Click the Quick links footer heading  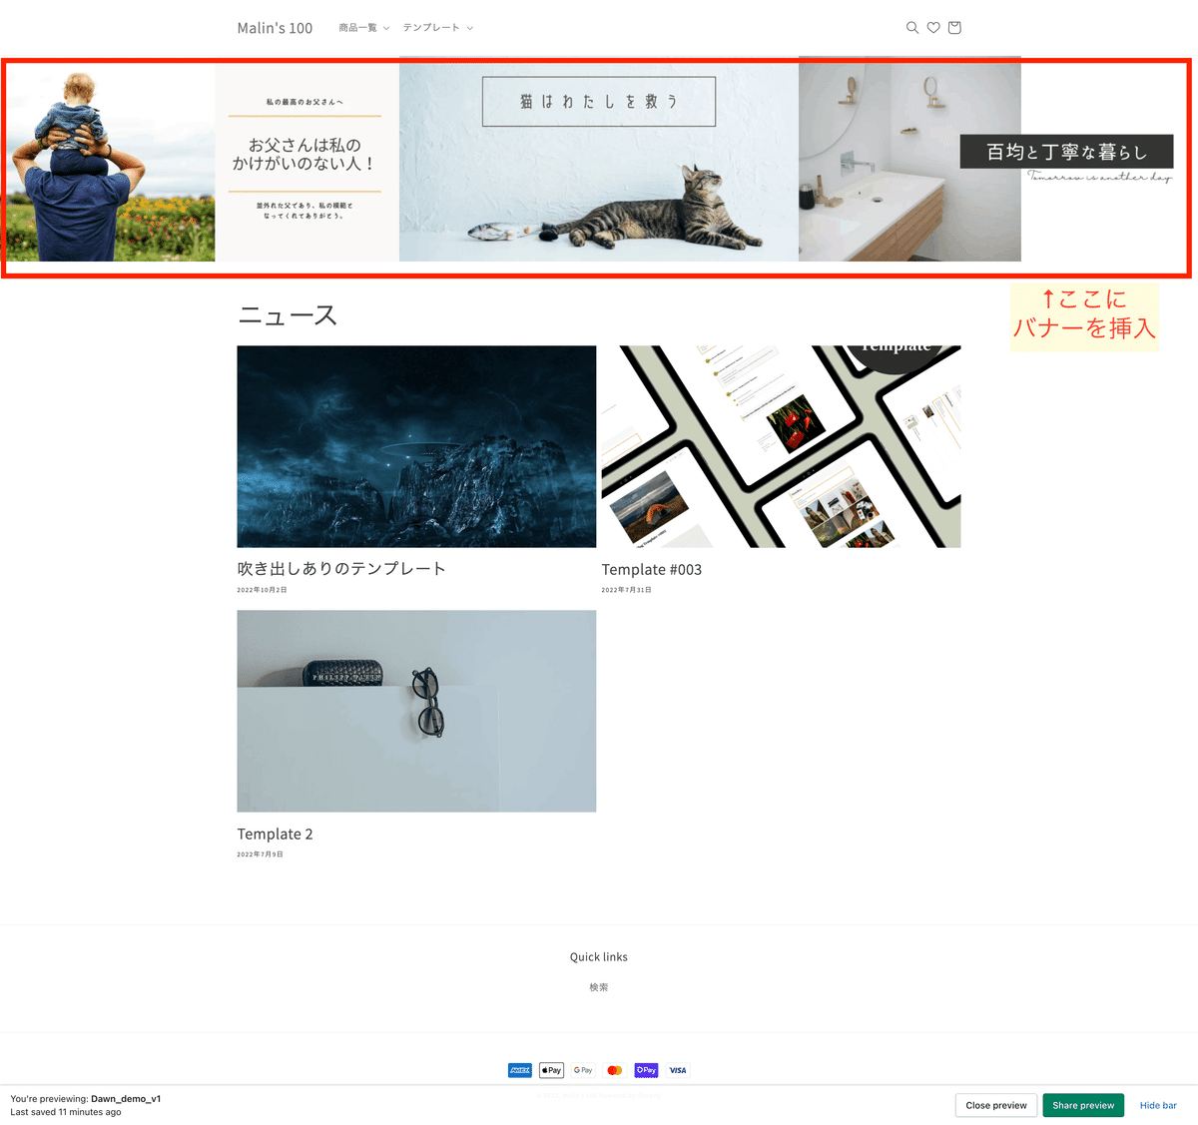click(x=599, y=957)
